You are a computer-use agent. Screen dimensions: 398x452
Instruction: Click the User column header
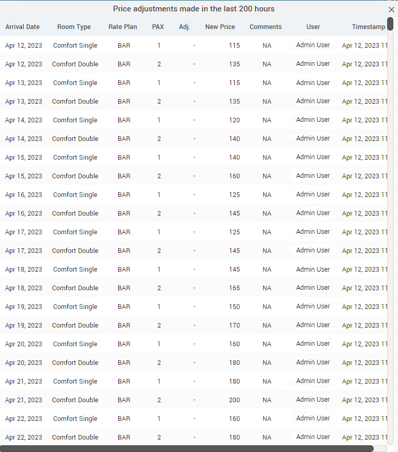point(313,27)
